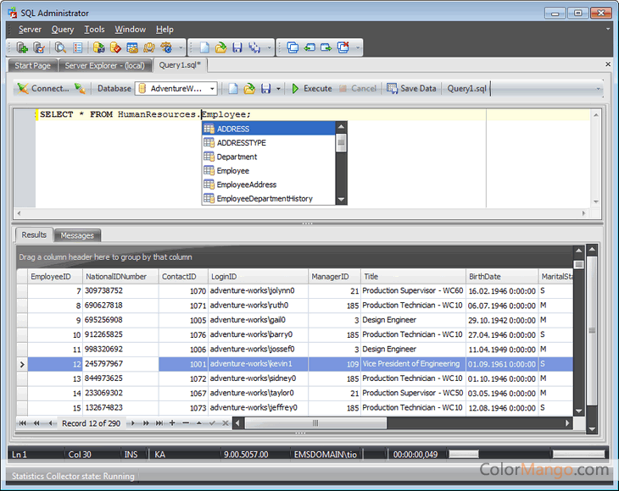
Task: Expand the query toolbar options arrow at far right
Action: point(599,89)
